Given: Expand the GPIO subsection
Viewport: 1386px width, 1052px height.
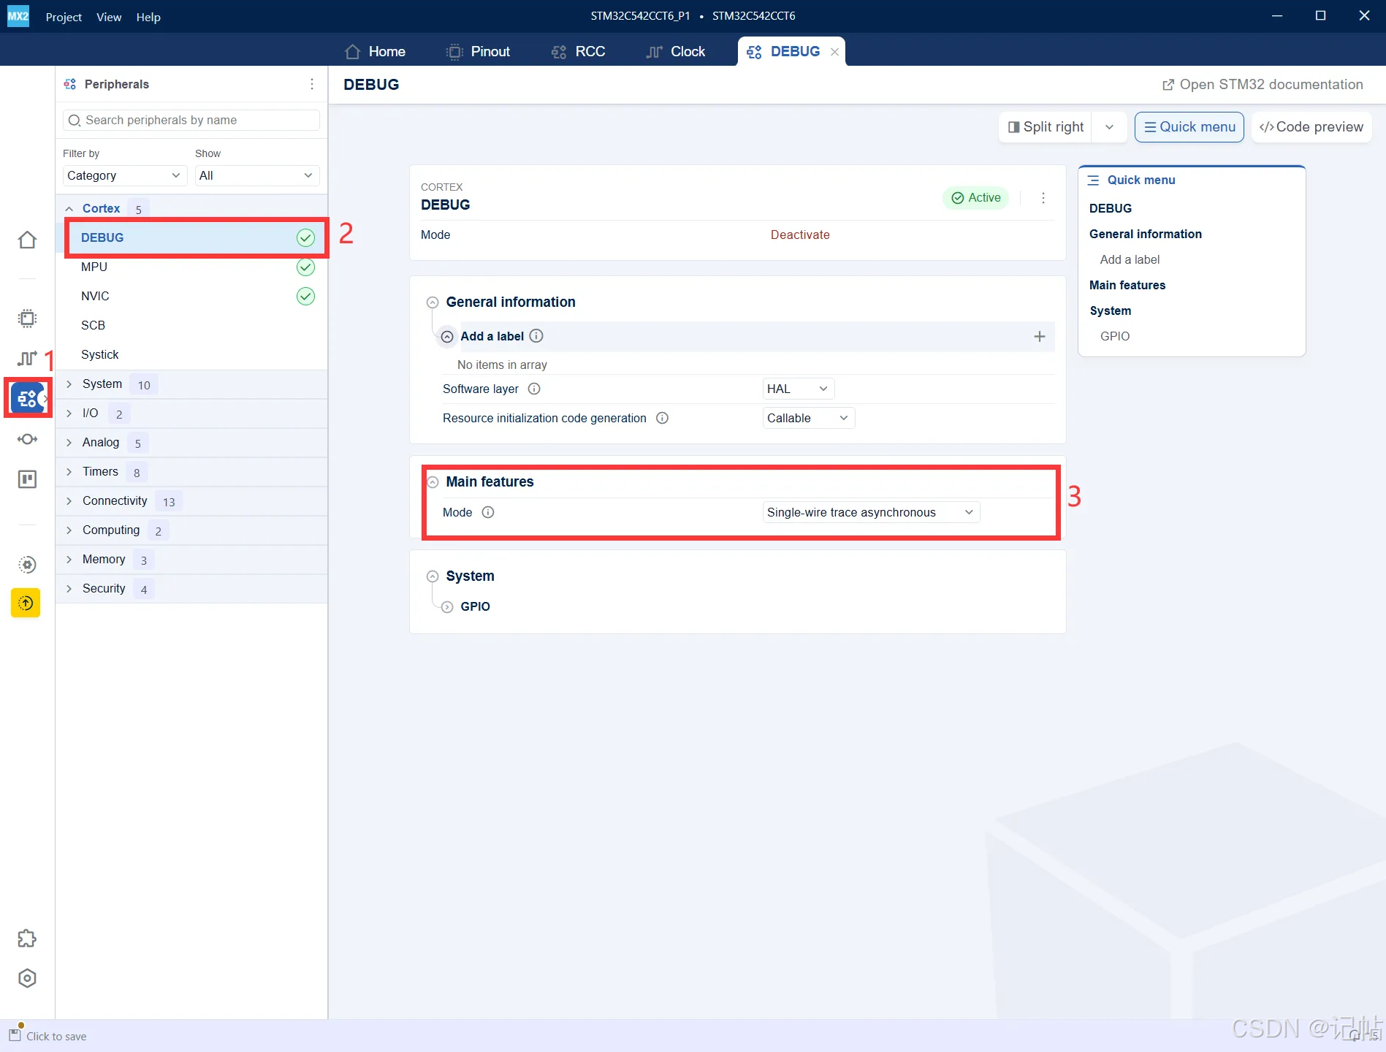Looking at the screenshot, I should click(447, 607).
